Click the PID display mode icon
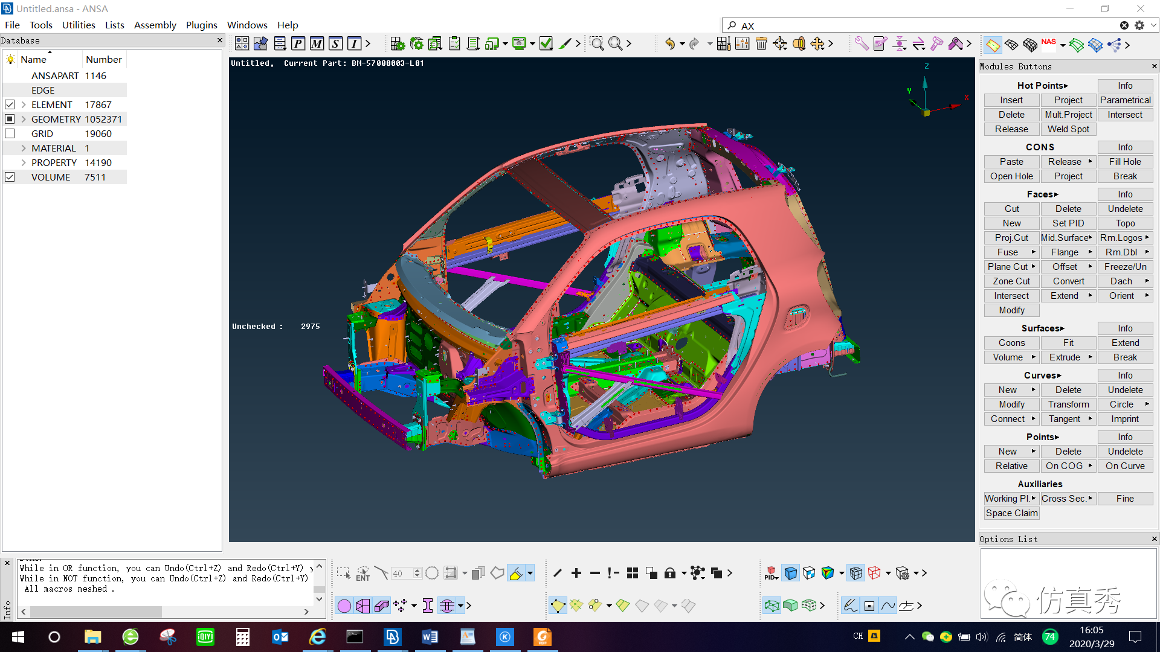Viewport: 1160px width, 652px height. click(x=771, y=573)
